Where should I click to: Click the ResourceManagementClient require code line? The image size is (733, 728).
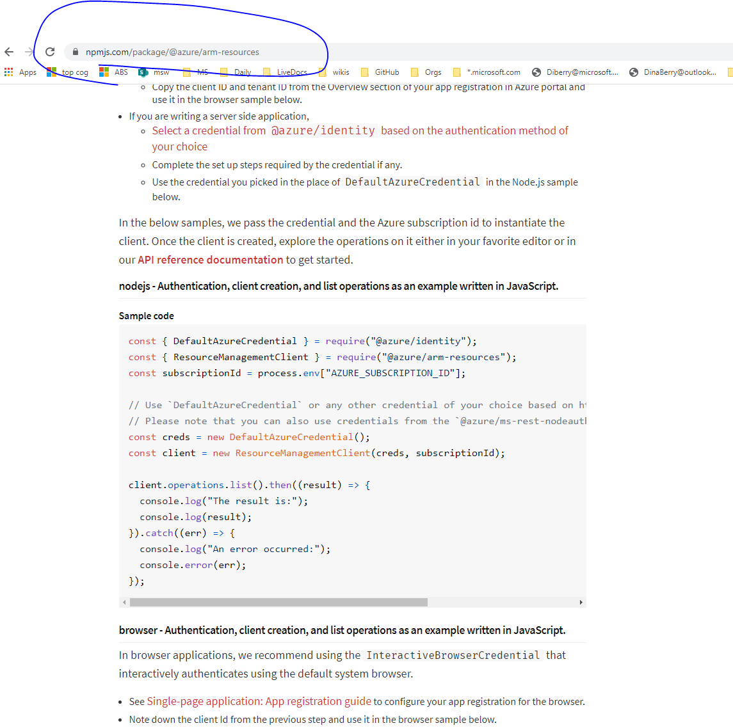coord(323,357)
